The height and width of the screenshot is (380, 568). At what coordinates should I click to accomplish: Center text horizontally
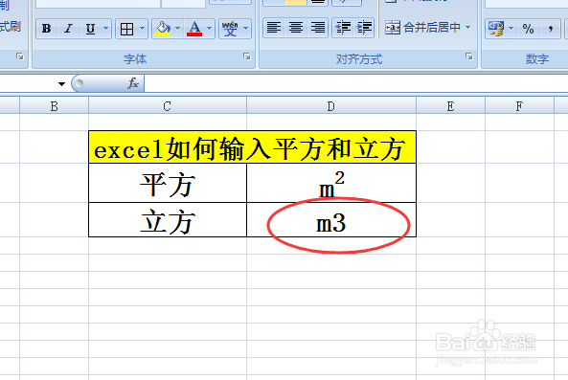point(296,28)
